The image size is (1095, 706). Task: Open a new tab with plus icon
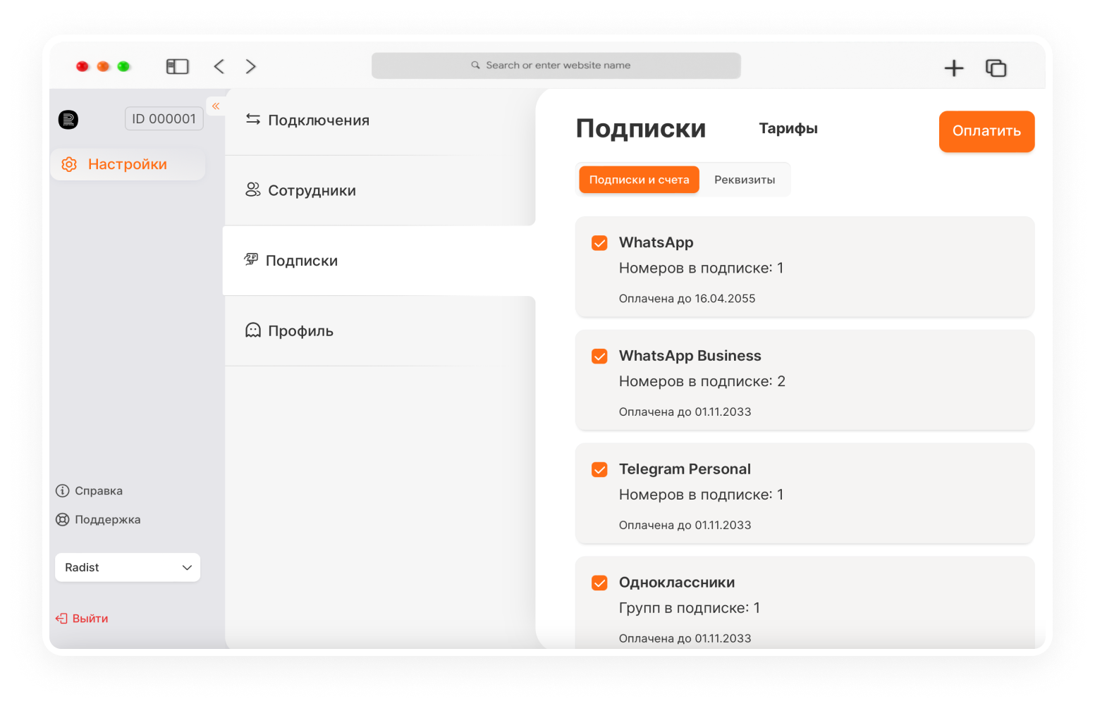(x=954, y=68)
